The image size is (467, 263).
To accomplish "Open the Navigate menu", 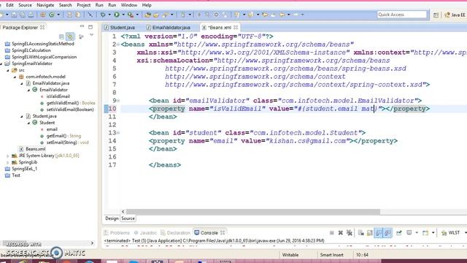I will (x=45, y=5).
